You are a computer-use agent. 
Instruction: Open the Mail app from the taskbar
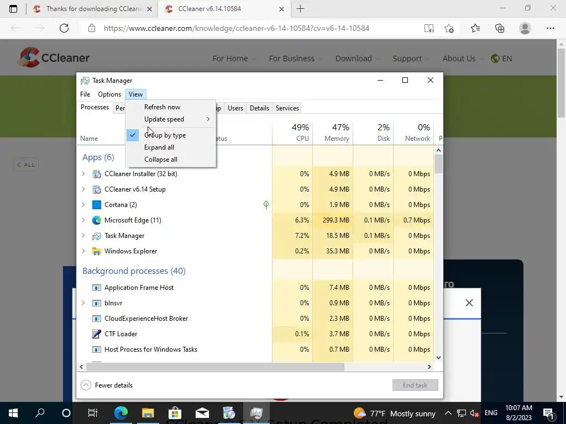click(x=202, y=413)
